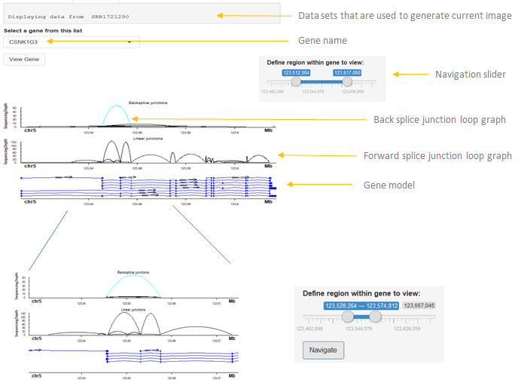Image resolution: width=521 pixels, height=386 pixels.
Task: Click the dropdown arrow in gene selector
Action: coord(129,42)
